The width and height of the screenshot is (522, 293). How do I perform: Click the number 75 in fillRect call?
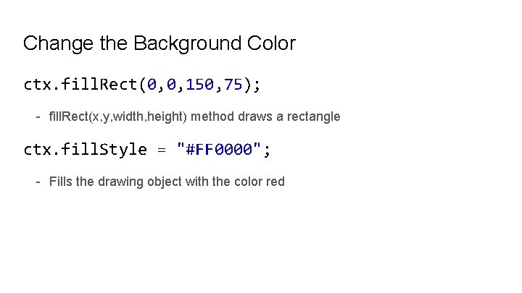(x=233, y=85)
